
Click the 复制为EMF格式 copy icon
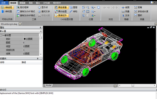(x=18, y=12)
